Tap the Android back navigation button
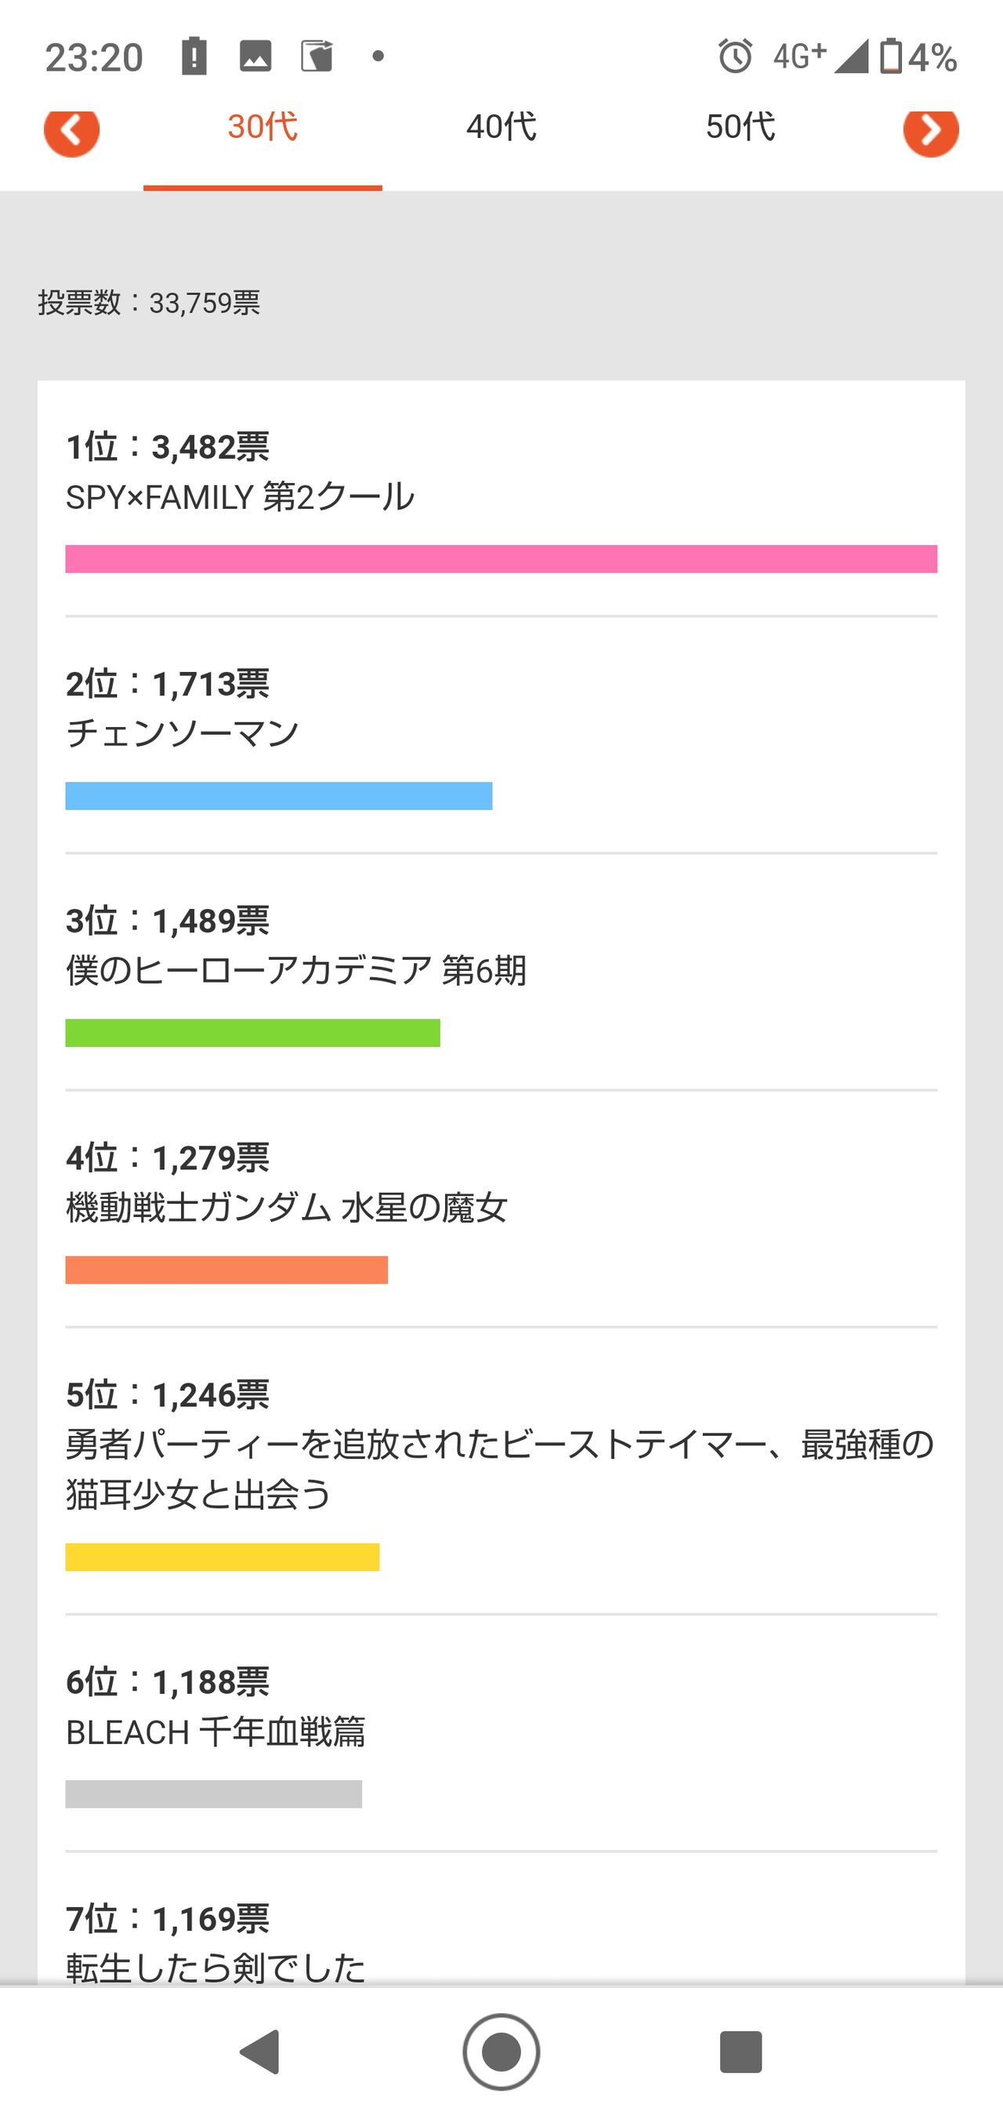Screen dimensions: 1003x2119 (x=261, y=2052)
